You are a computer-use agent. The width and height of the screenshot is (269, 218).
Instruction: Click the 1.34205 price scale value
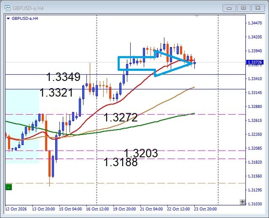click(255, 37)
